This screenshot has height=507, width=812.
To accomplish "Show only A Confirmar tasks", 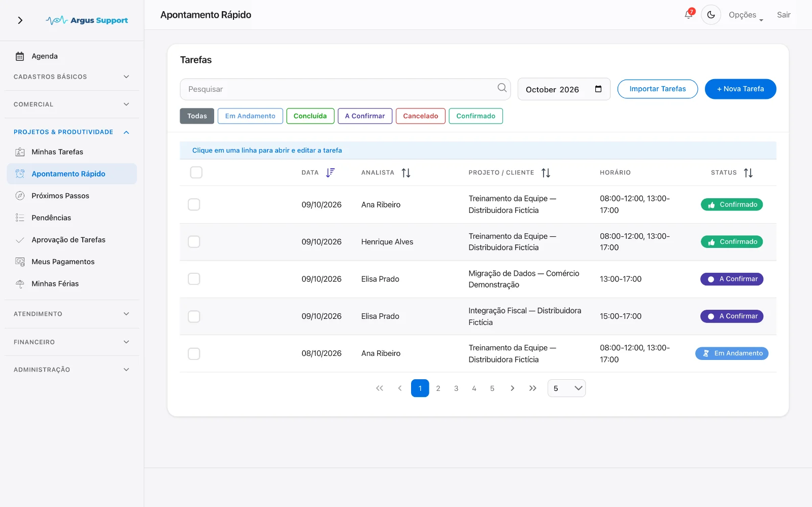I will (x=365, y=116).
